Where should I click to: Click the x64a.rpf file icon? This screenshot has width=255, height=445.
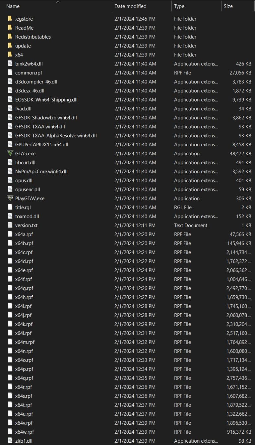point(10,234)
